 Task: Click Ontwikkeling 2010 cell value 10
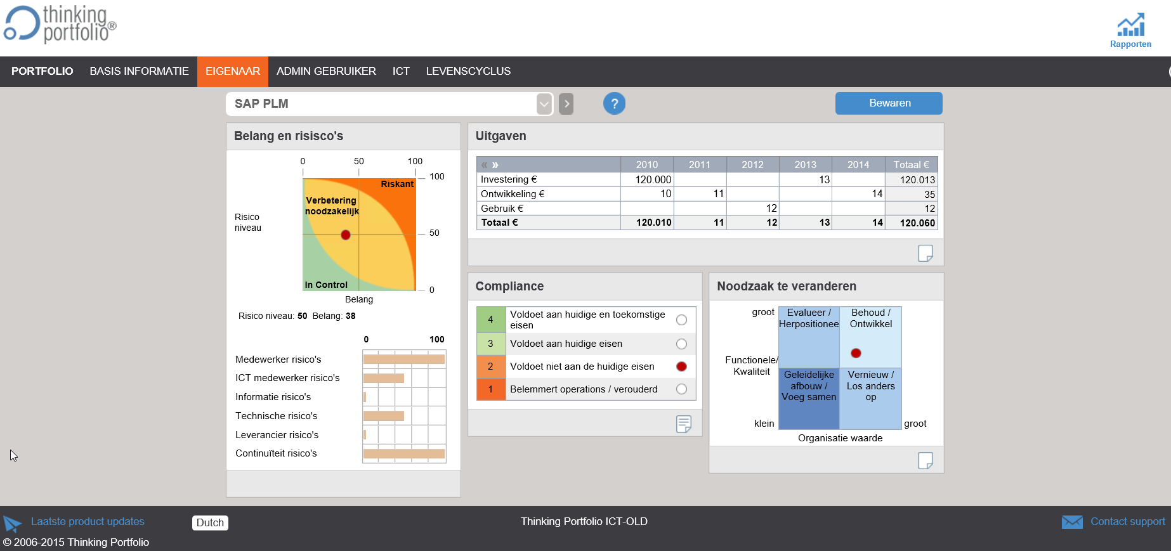647,194
